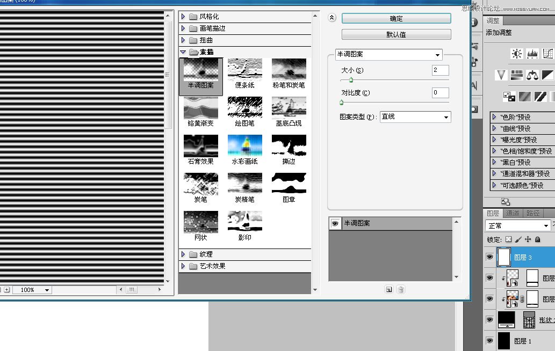Image resolution: width=555 pixels, height=351 pixels.
Task: Toggle 半调图案 effect layer visibility eye
Action: click(335, 223)
